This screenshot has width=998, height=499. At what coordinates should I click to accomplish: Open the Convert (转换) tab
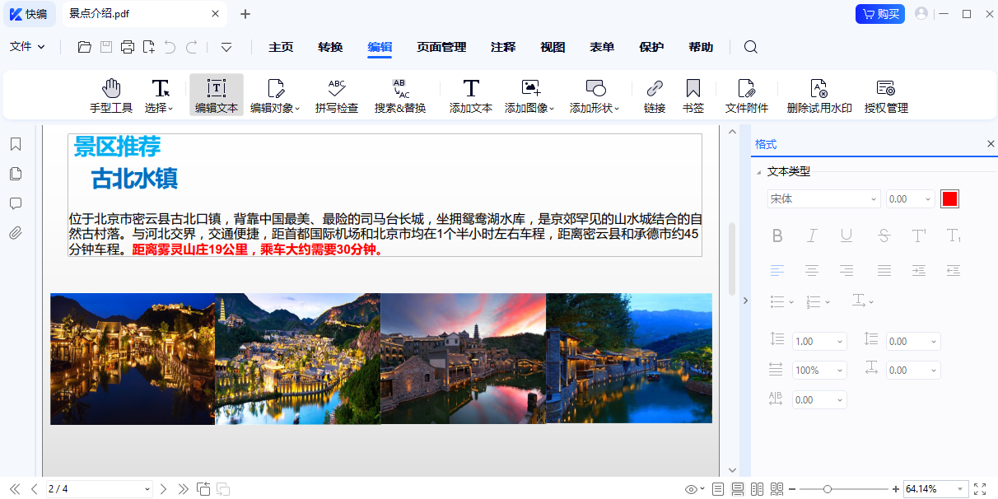(330, 47)
